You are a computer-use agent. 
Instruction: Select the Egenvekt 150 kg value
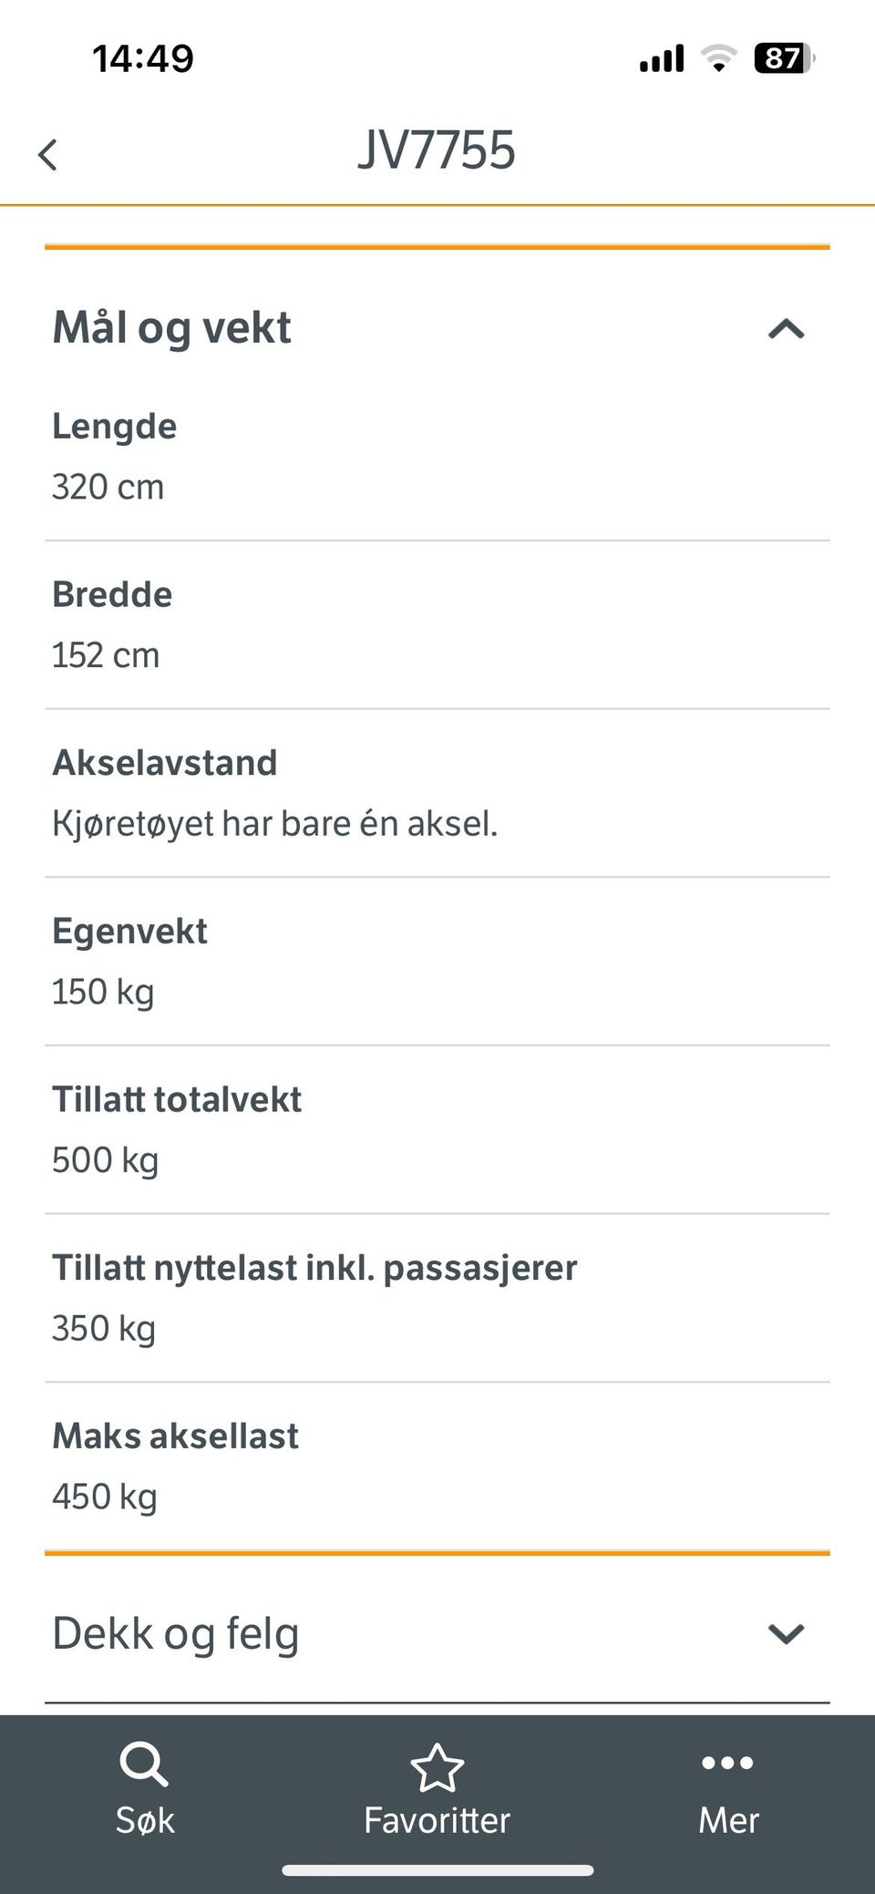coord(103,992)
